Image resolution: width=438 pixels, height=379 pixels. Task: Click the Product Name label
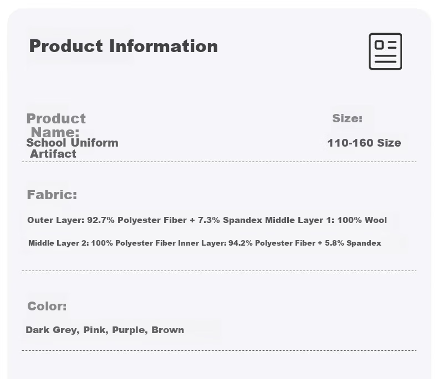coord(56,126)
